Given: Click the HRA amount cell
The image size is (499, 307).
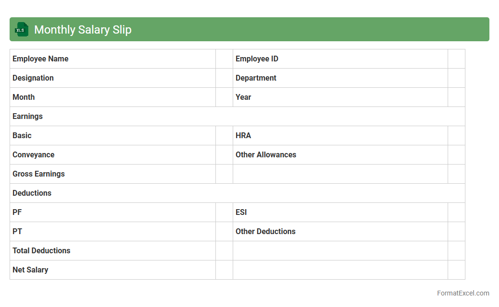Looking at the screenshot, I should coord(456,136).
